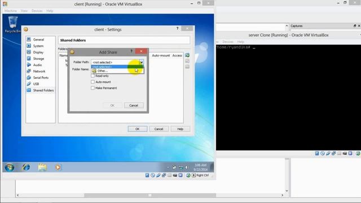Click the optical disk indicator in client status bar
Screen dimensions: 361x203
tap(153, 175)
